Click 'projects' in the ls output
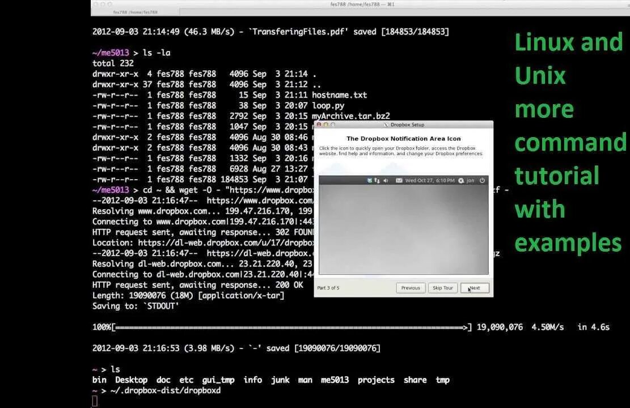The height and width of the screenshot is (408, 630). [376, 380]
